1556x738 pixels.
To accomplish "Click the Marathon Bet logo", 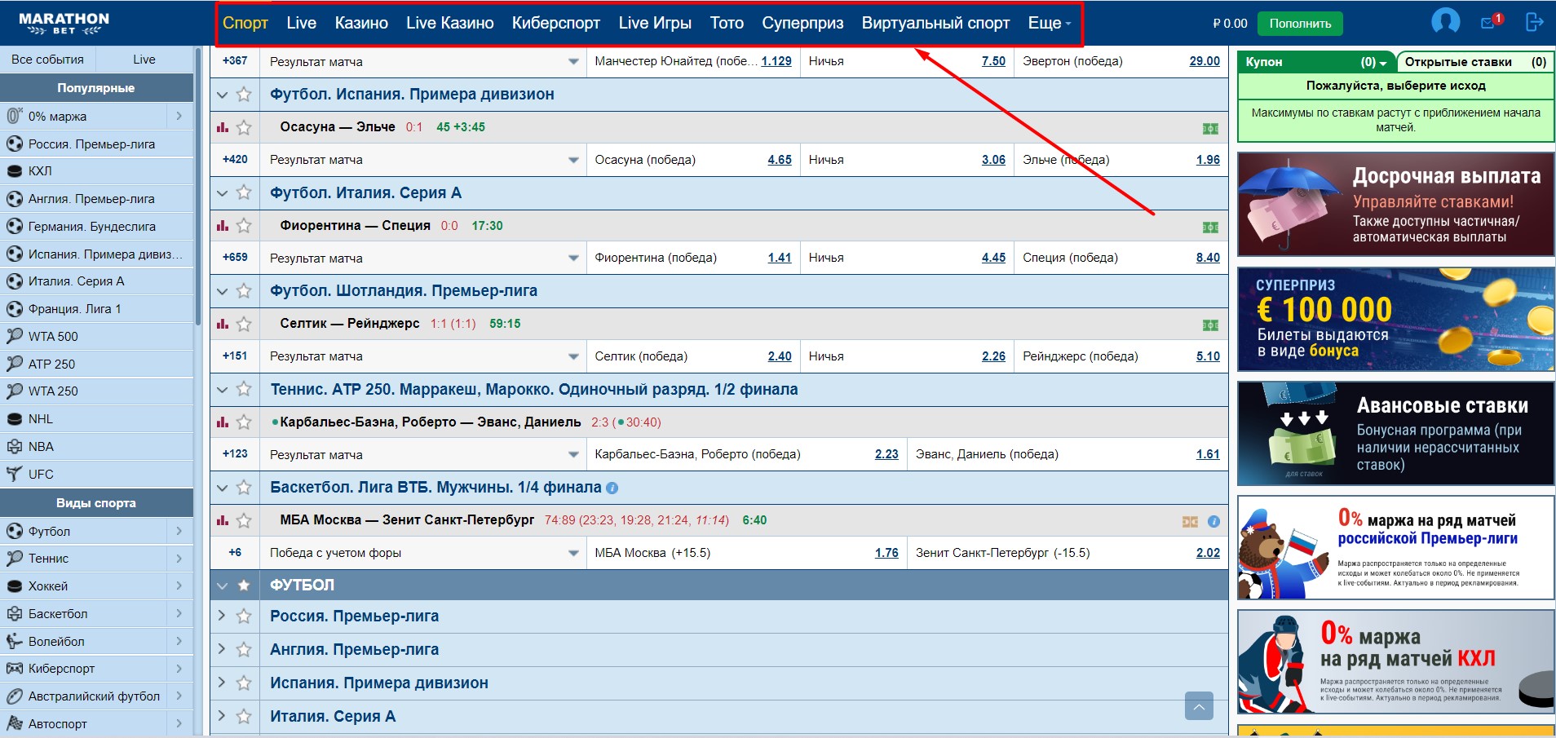I will tap(64, 23).
